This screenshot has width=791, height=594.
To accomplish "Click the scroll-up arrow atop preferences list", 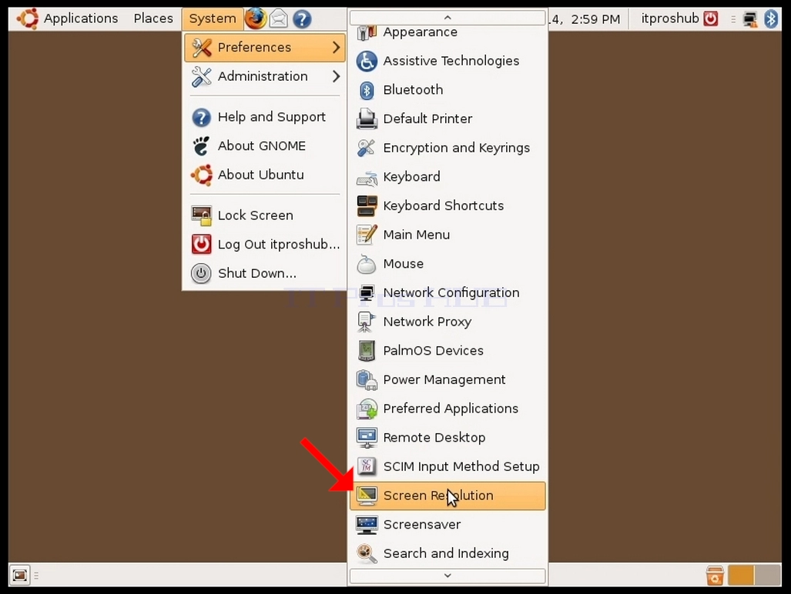I will click(x=447, y=18).
